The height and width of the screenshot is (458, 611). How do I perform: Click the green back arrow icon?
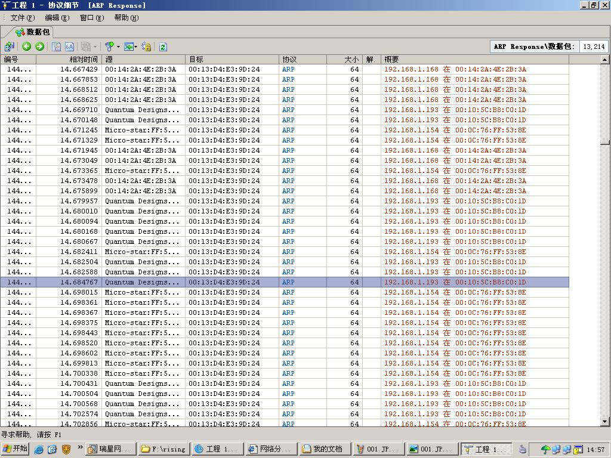(26, 47)
